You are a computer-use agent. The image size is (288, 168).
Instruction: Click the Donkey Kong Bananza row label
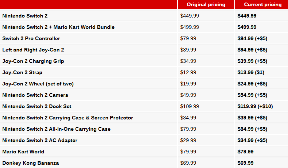pos(31,163)
